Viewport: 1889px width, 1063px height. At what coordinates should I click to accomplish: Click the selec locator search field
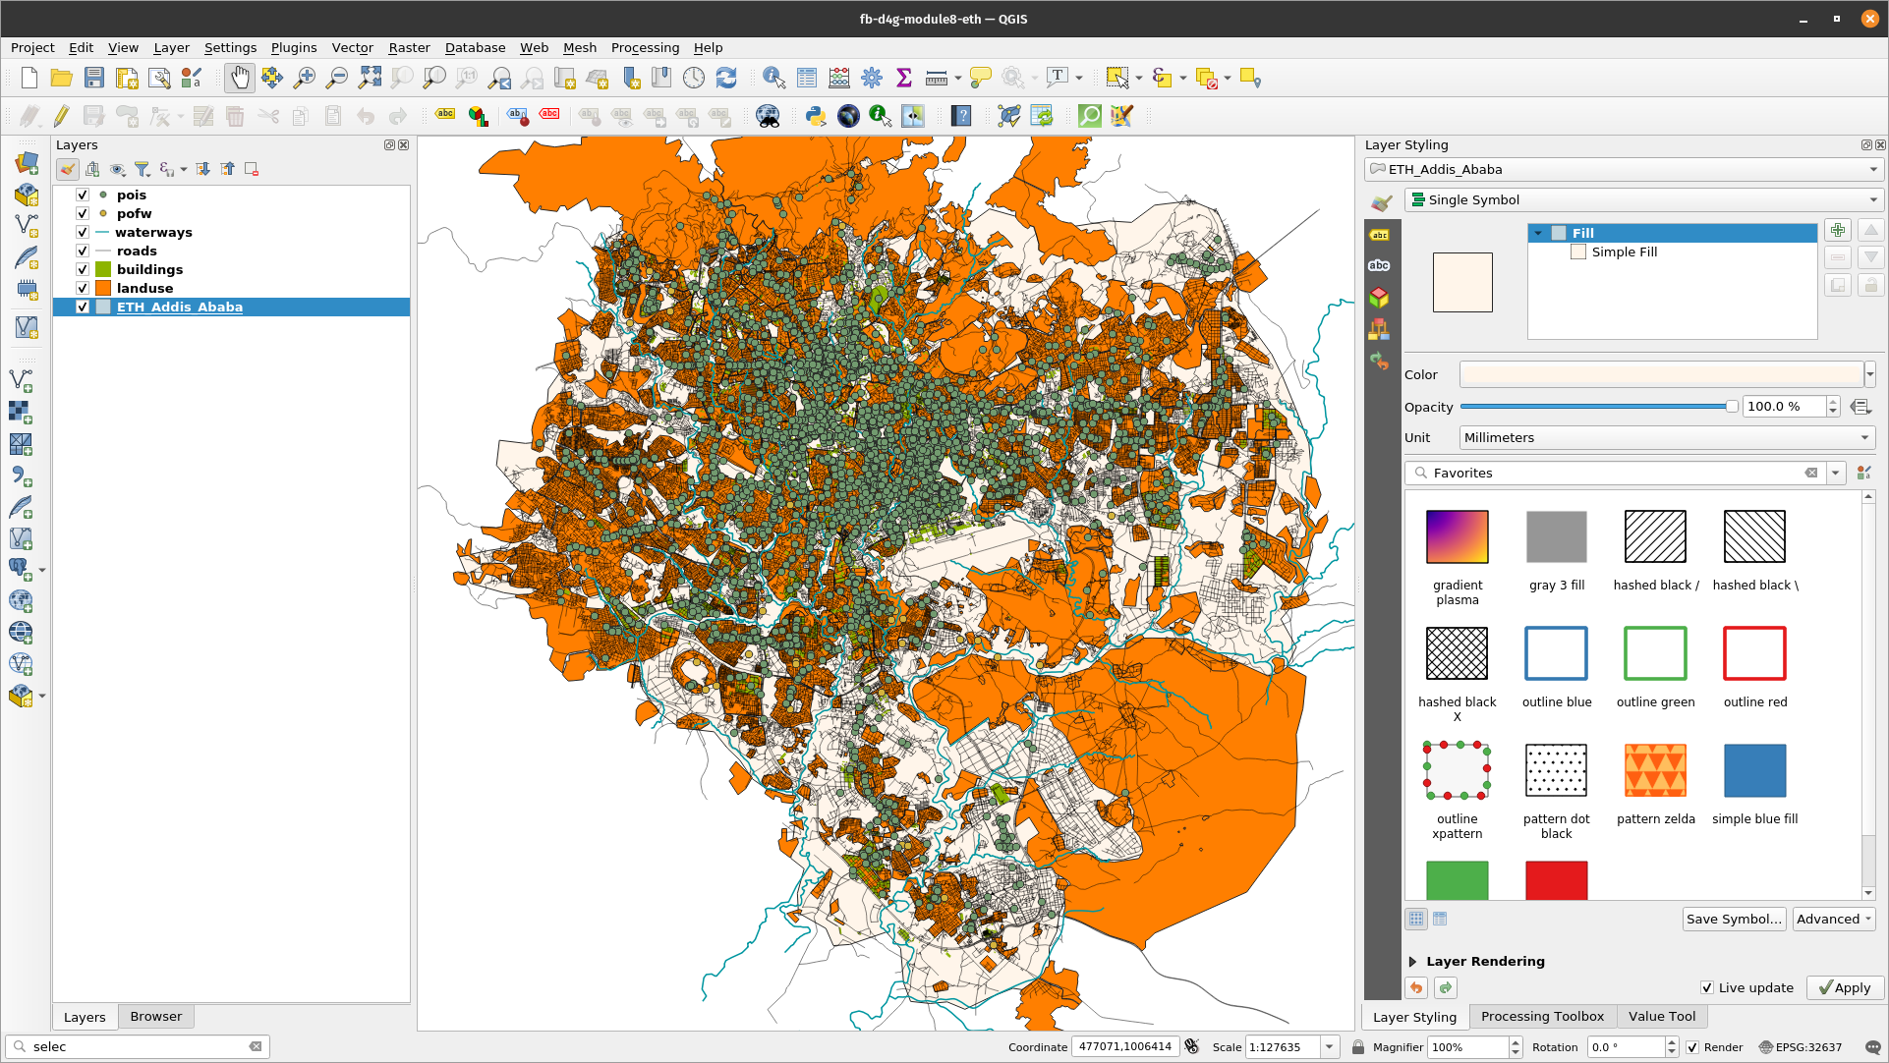point(138,1047)
